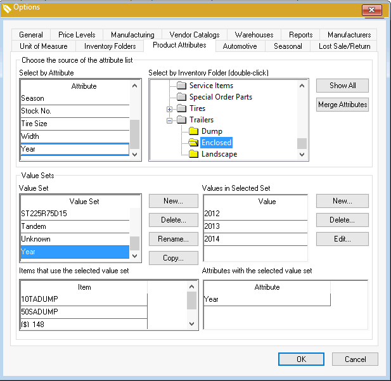Click the Landscape folder icon

[x=193, y=154]
